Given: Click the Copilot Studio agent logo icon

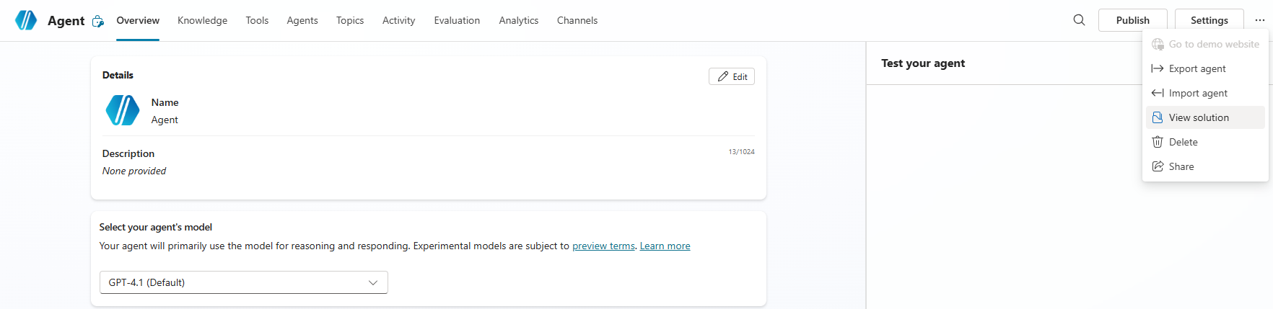Looking at the screenshot, I should 26,20.
